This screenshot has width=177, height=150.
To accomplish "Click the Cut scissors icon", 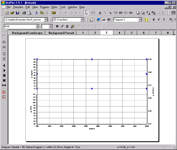I will click(x=36, y=13).
